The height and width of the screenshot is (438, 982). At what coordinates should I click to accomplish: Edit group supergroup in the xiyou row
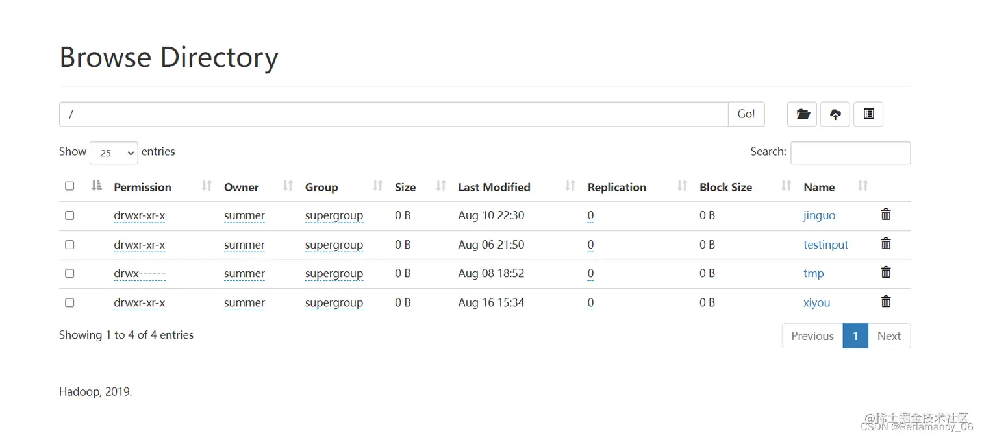[334, 302]
